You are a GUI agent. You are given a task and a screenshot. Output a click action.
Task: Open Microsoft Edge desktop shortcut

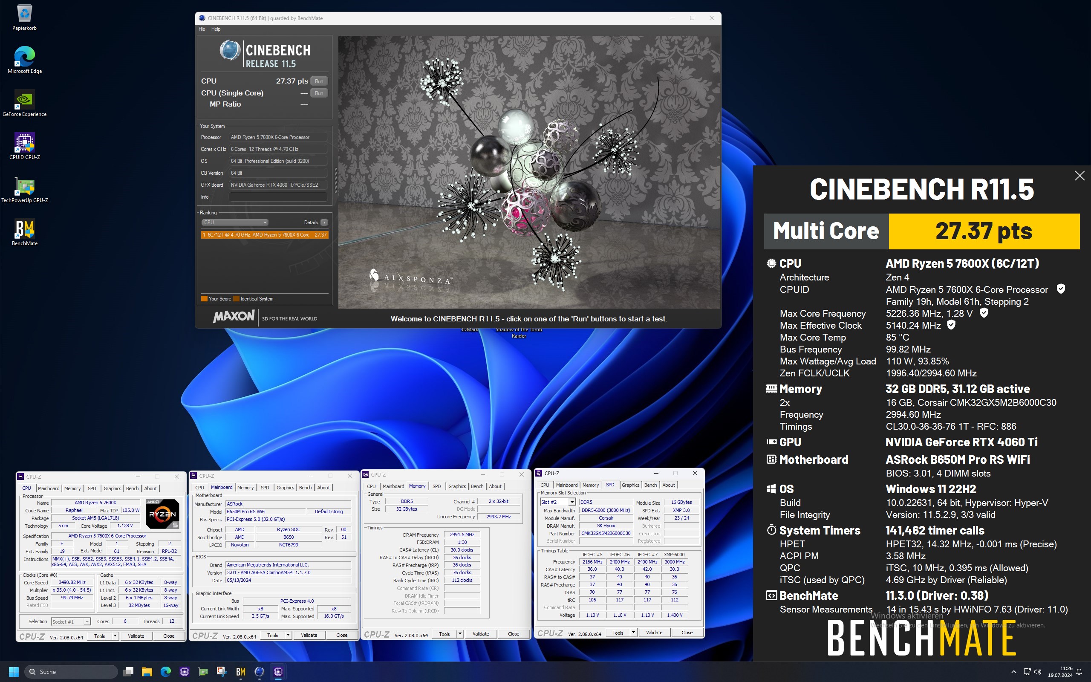click(x=24, y=60)
